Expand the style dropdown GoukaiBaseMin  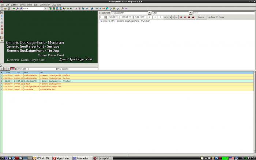coord(149,13)
